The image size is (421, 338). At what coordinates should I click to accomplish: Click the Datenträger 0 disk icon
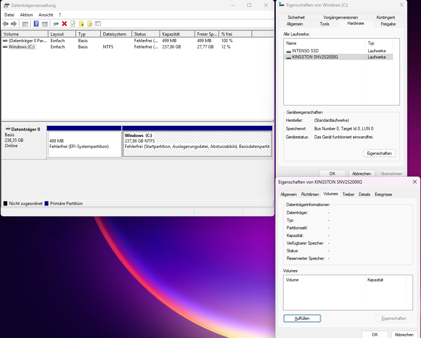point(8,129)
